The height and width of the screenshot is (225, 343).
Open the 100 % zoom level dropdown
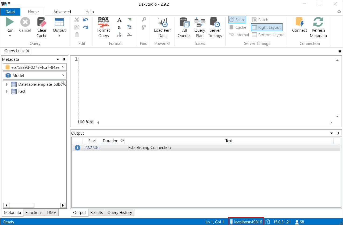coord(91,122)
